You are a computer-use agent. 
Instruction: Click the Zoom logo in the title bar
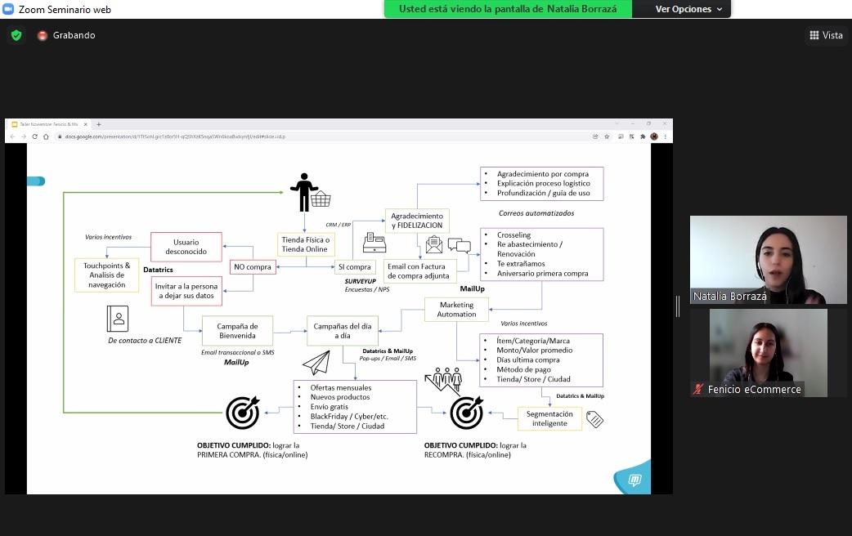(9, 9)
